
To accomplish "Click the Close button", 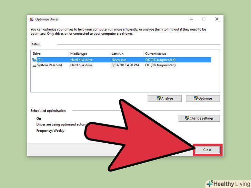I will pos(208,150).
